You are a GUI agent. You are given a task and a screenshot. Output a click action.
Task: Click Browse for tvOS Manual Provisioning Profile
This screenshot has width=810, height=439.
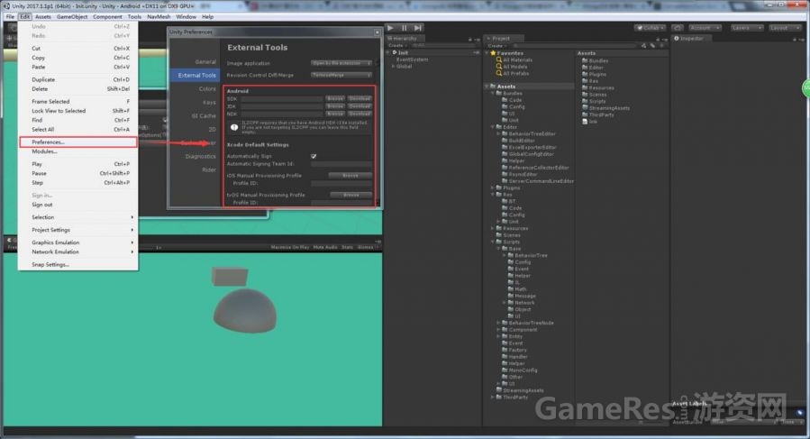350,195
